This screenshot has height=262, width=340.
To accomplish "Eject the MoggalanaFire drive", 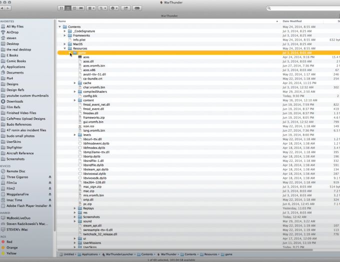I will (50, 194).
